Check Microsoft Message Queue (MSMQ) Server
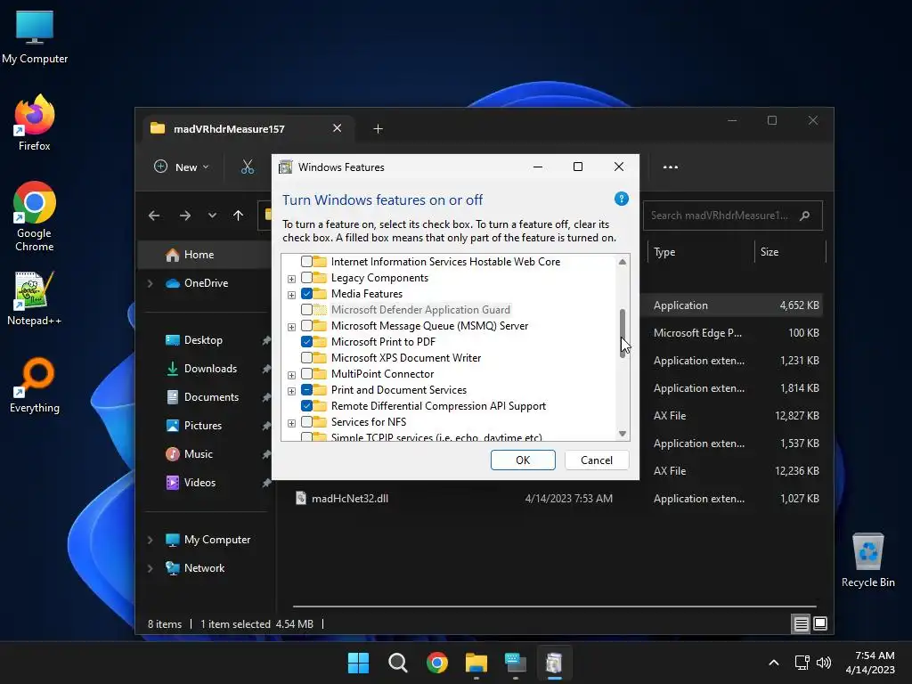 click(x=306, y=326)
